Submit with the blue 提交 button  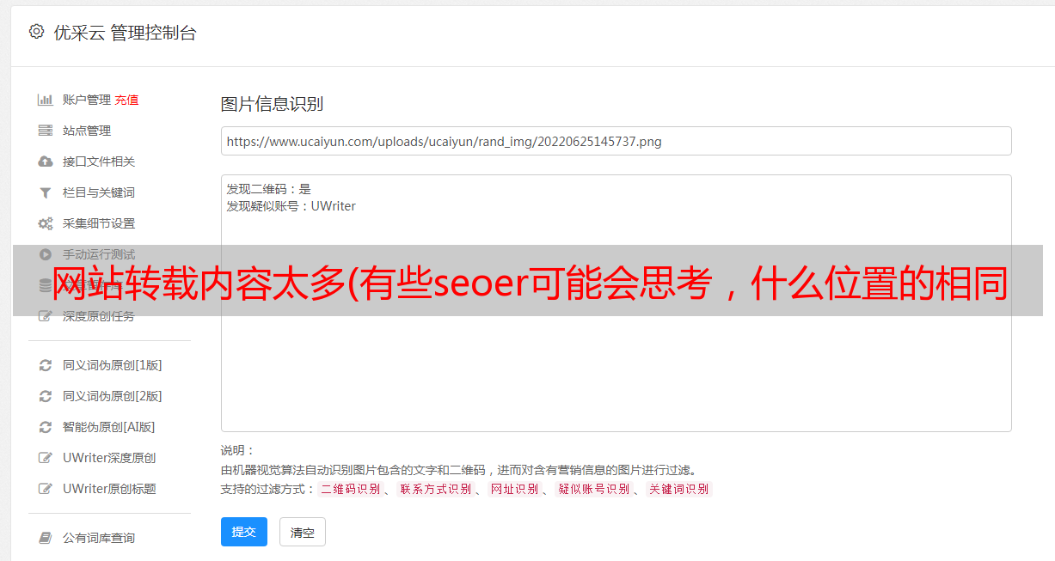pos(244,532)
